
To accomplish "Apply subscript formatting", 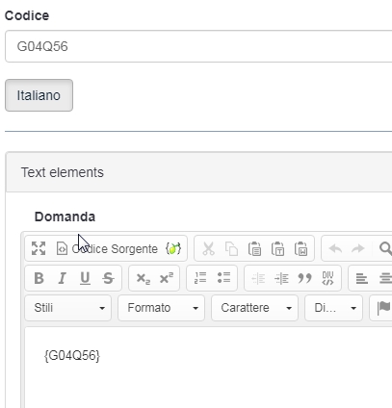I will (143, 278).
